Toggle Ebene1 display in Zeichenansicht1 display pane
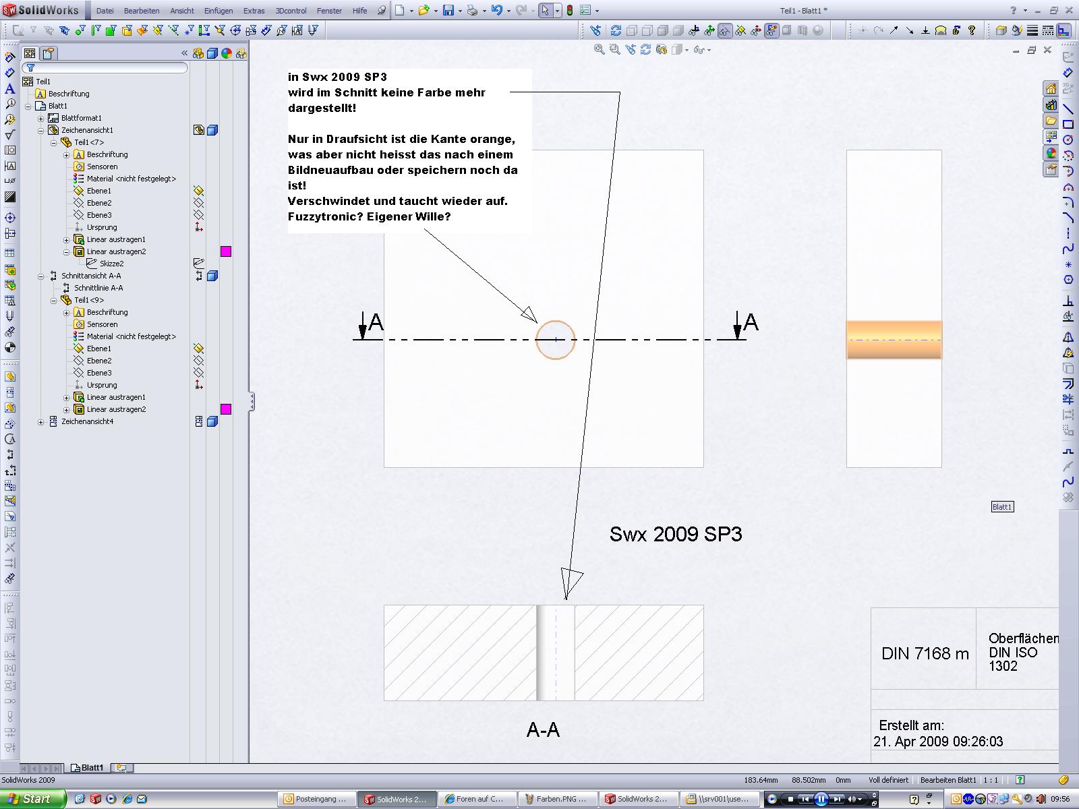The height and width of the screenshot is (809, 1079). [x=198, y=191]
